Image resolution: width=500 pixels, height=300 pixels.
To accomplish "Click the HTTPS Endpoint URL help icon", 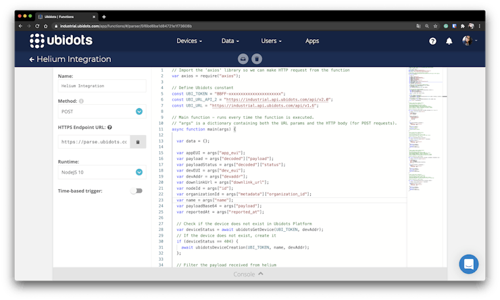I will click(x=109, y=127).
